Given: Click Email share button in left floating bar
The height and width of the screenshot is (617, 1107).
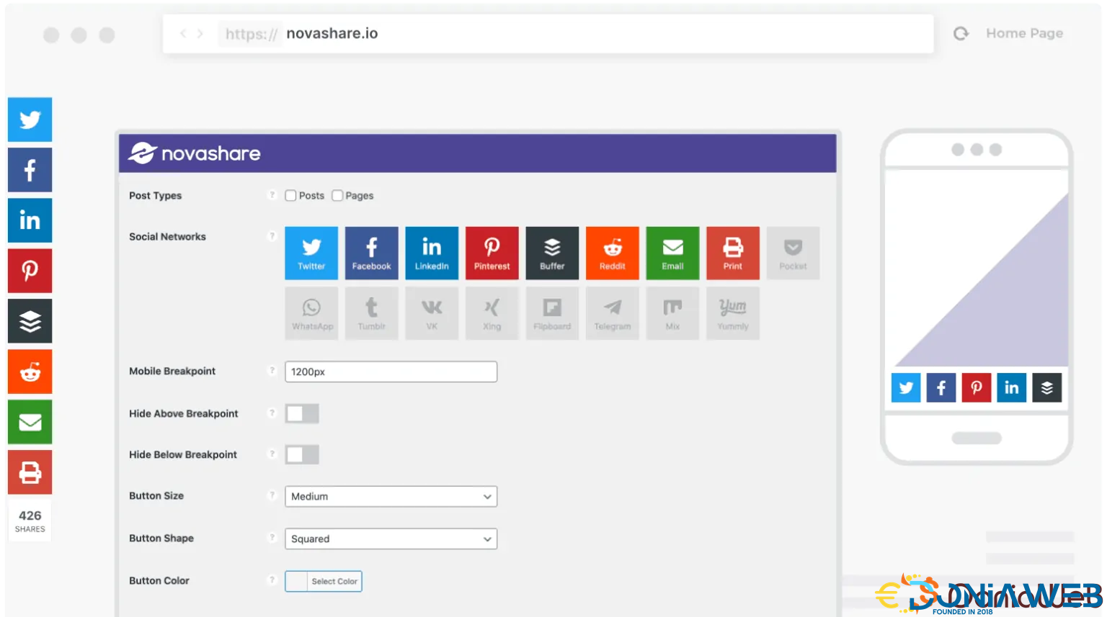Looking at the screenshot, I should pyautogui.click(x=30, y=422).
